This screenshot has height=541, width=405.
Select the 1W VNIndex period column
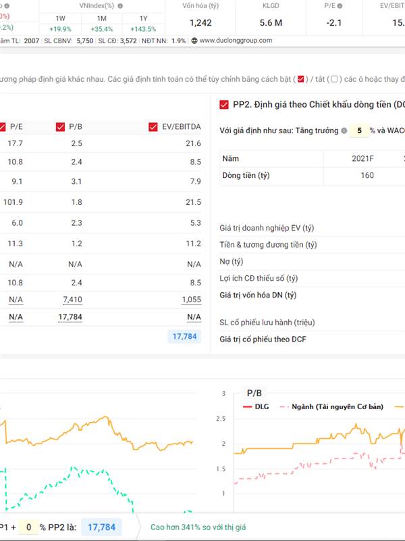pos(61,23)
